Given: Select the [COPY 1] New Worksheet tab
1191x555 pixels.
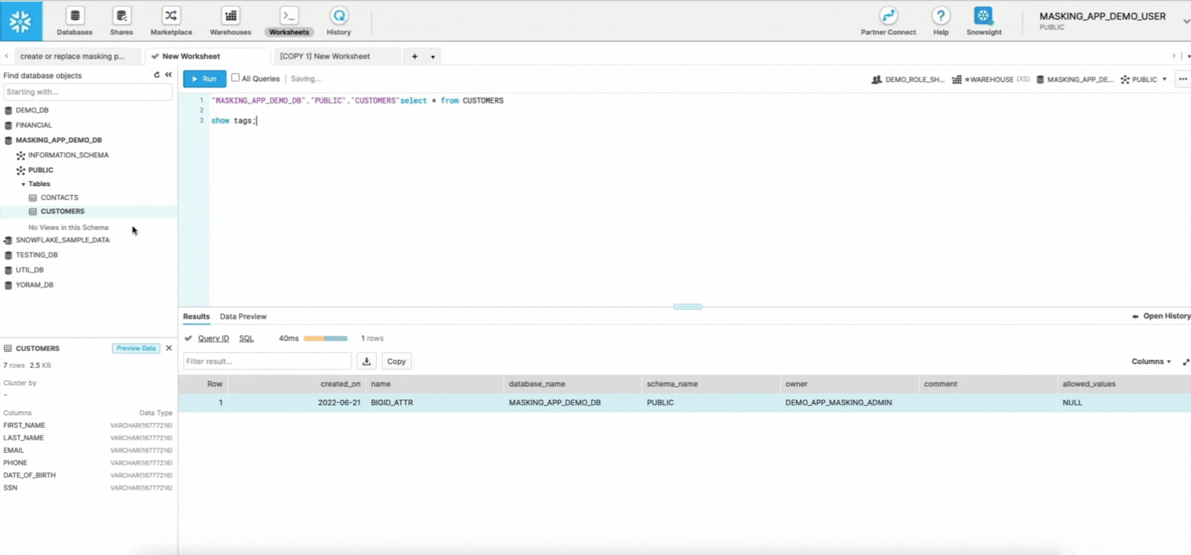Looking at the screenshot, I should (x=324, y=56).
